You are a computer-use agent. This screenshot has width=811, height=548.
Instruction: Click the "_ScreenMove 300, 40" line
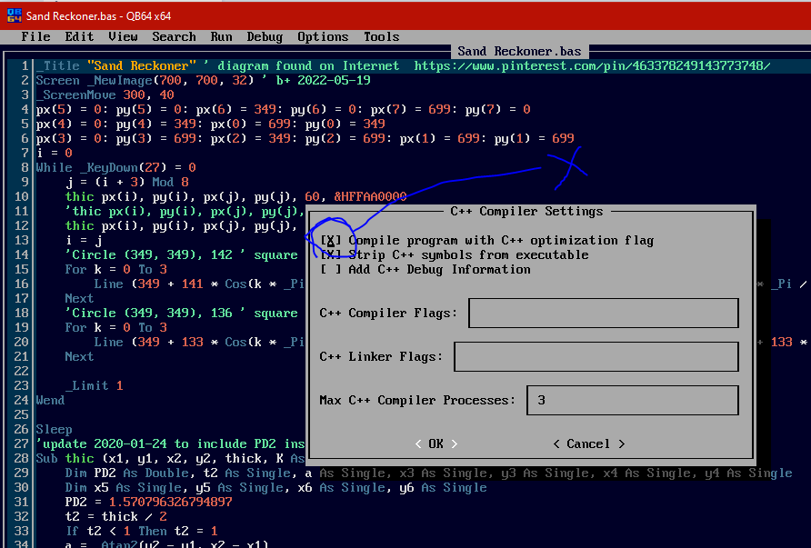[105, 95]
